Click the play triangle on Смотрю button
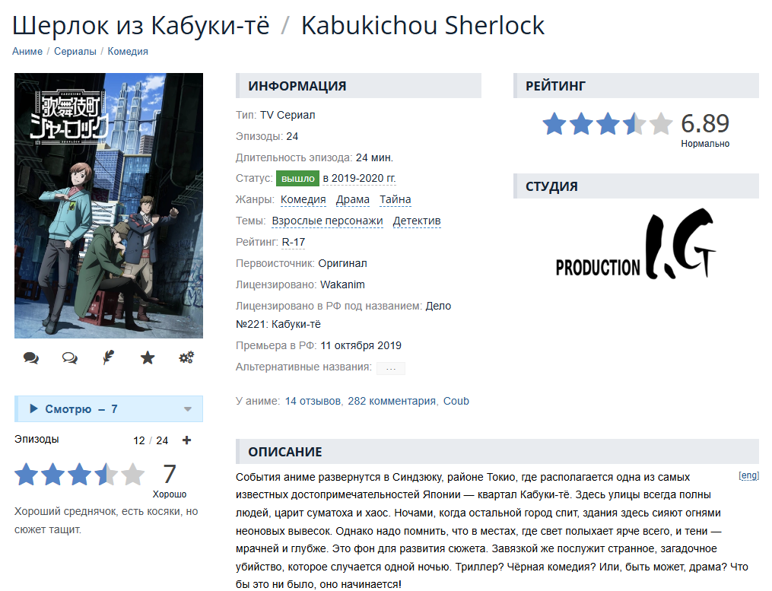 point(33,408)
